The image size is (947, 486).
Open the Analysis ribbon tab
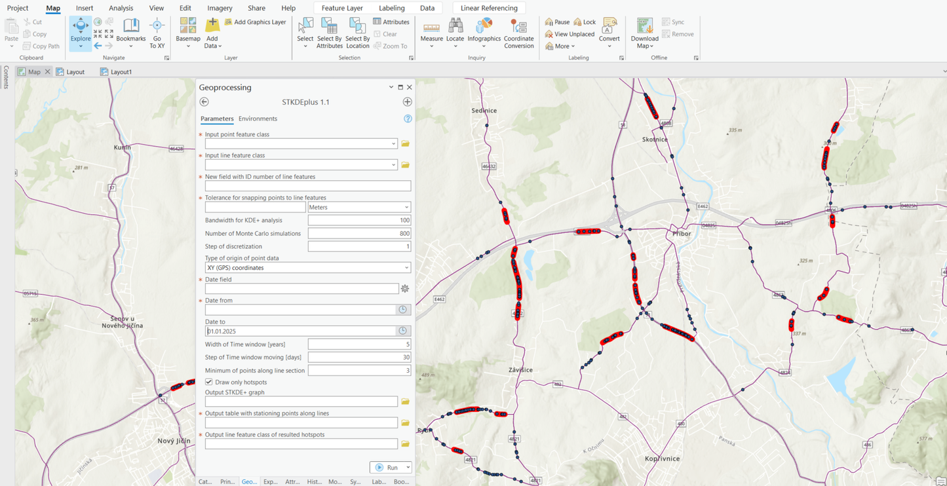coord(121,8)
